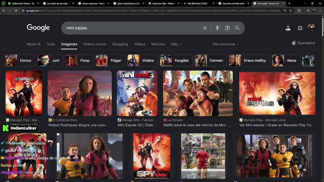
Task: Open Ver Mini espías Gratis en Mercado Play link
Action: coord(277,125)
